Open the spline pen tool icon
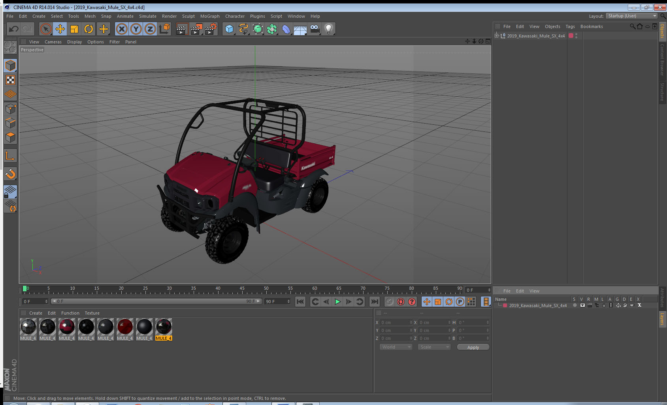Image resolution: width=667 pixels, height=405 pixels. tap(243, 29)
